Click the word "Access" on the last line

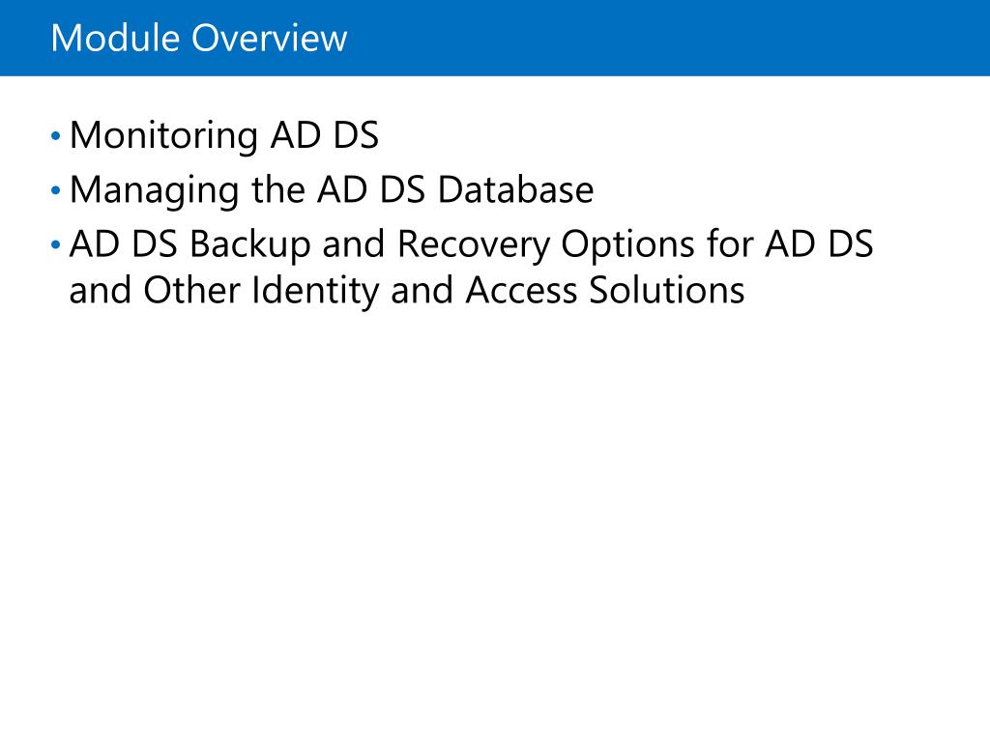tap(522, 291)
